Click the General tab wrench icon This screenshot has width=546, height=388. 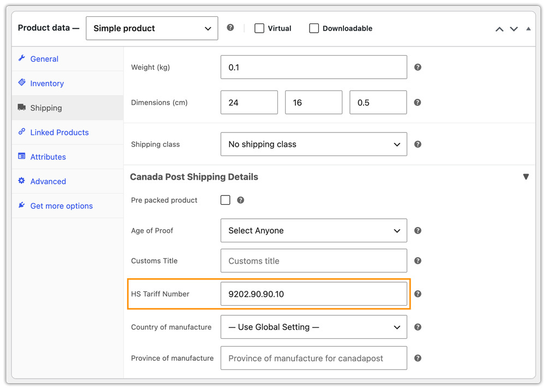[22, 58]
